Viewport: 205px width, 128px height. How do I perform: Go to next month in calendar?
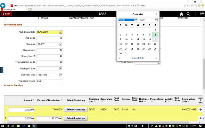[x=156, y=58]
